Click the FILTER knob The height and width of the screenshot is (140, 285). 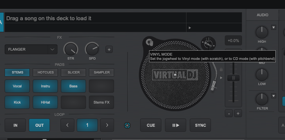tap(262, 99)
